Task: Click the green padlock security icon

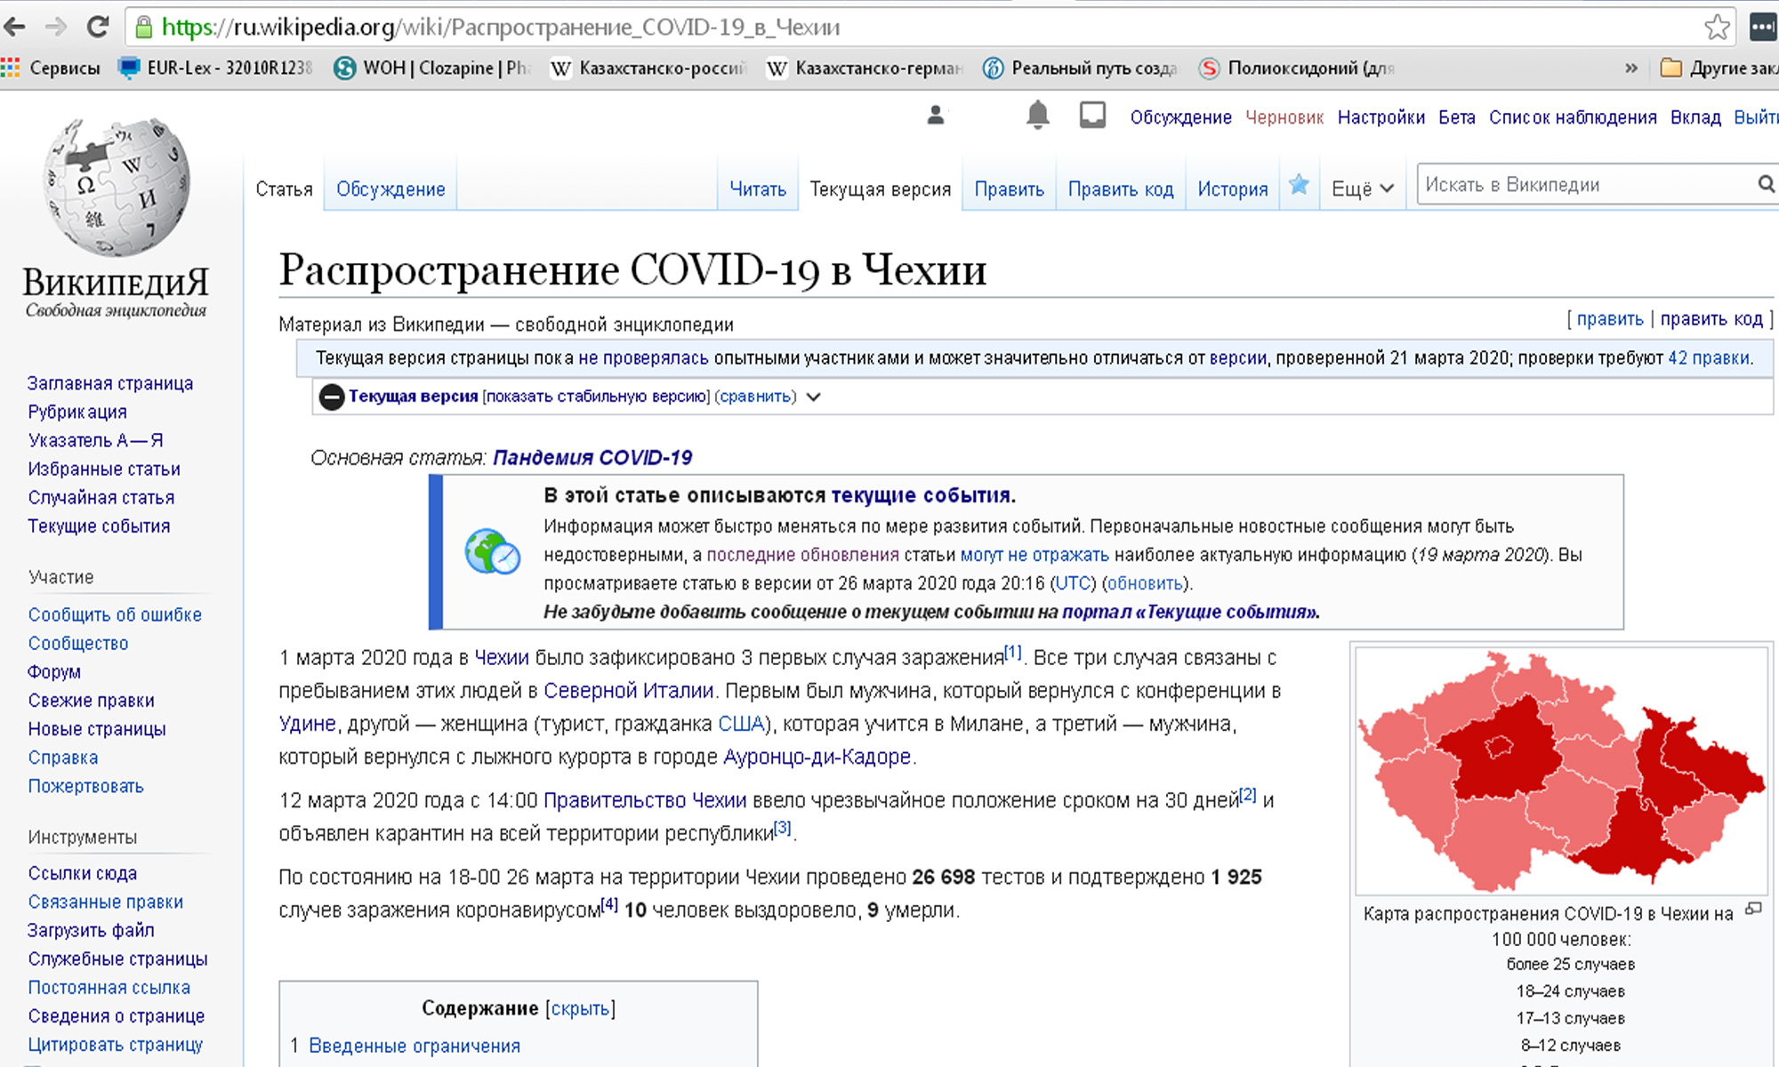Action: tap(143, 28)
